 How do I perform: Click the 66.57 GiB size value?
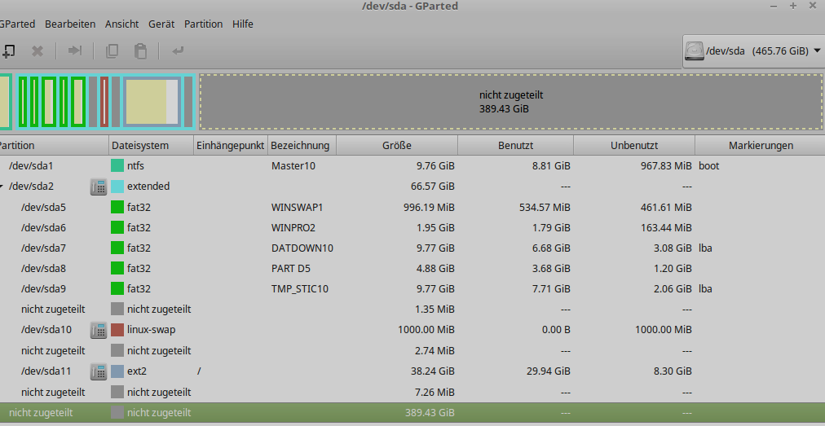click(x=433, y=187)
